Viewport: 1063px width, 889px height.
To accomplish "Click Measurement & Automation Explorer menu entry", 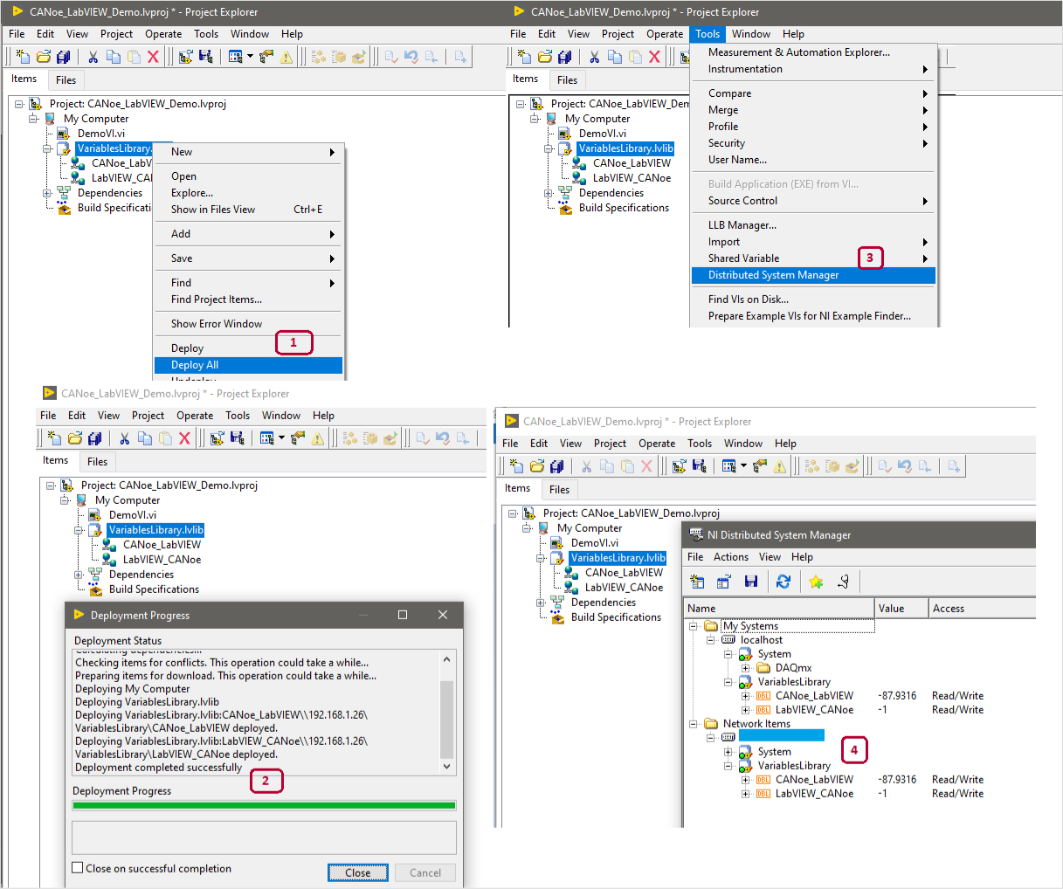I will pyautogui.click(x=798, y=52).
